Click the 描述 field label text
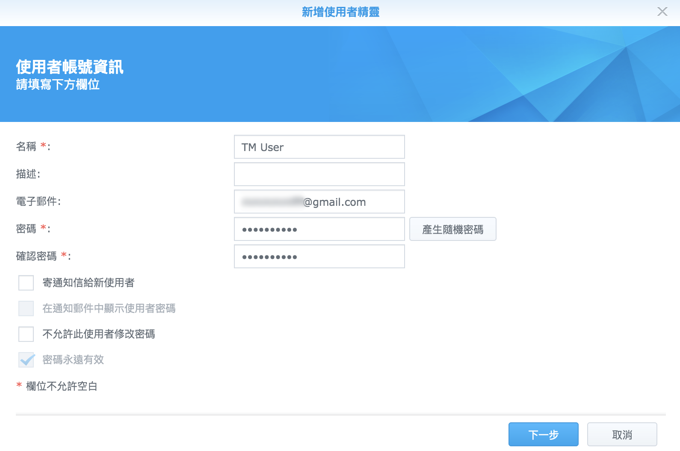680x451 pixels. (x=27, y=174)
